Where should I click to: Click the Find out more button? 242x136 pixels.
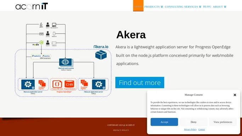pos(140,83)
